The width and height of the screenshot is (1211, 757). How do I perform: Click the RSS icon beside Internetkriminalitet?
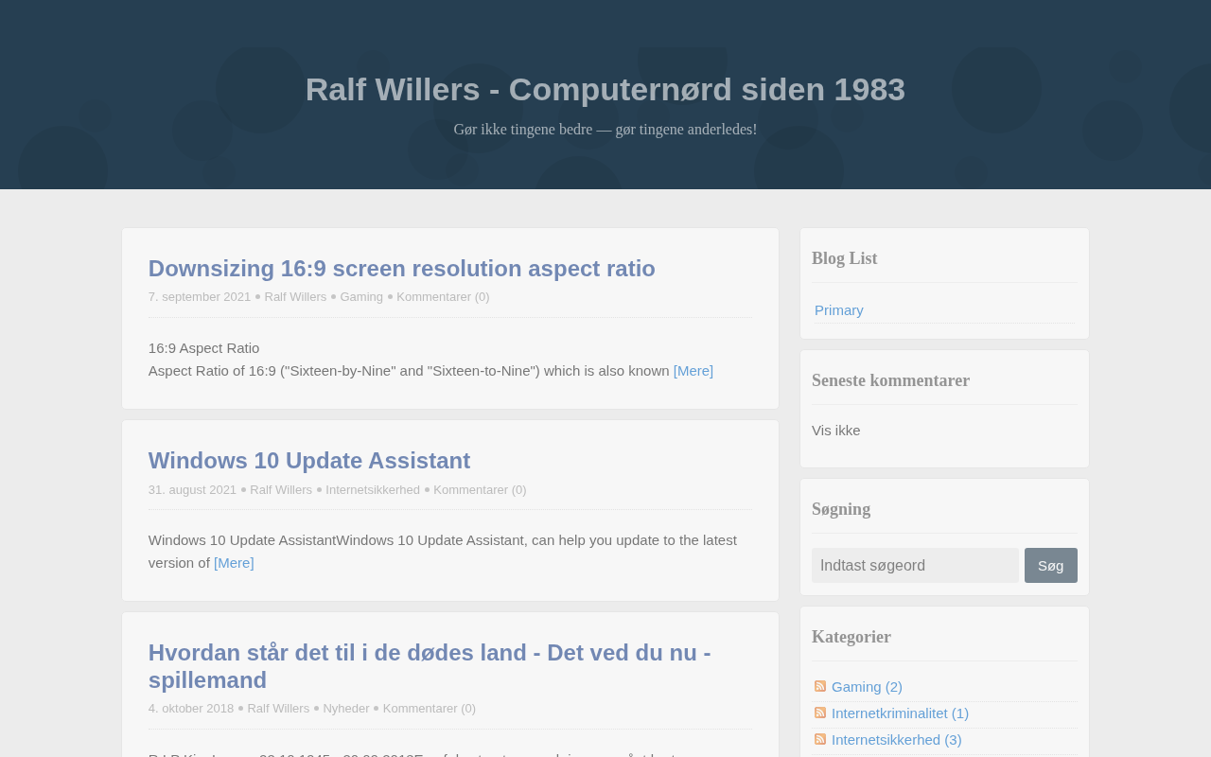pos(820,713)
